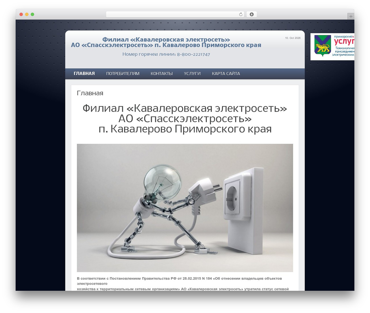The image size is (370, 313).
Task: Click the date 10. Oct 2026
Action: click(293, 38)
